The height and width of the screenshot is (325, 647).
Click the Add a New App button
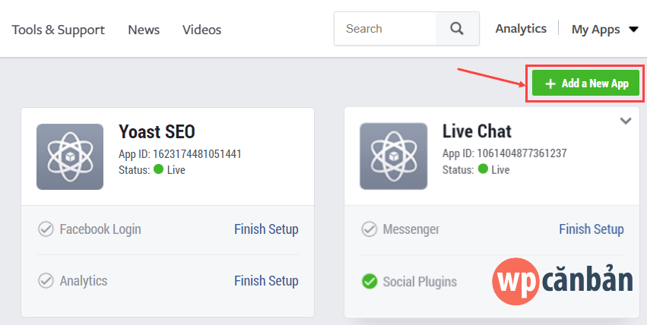[585, 84]
